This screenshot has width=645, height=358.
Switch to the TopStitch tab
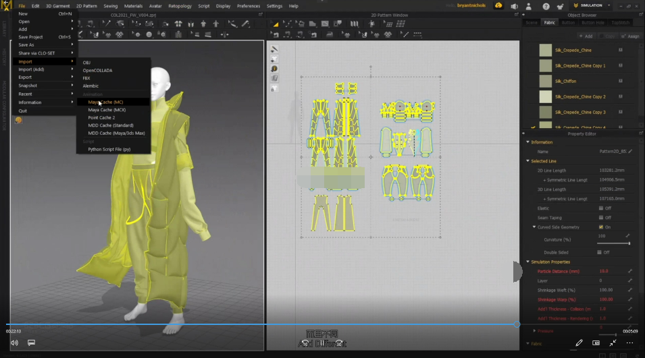[x=620, y=23]
